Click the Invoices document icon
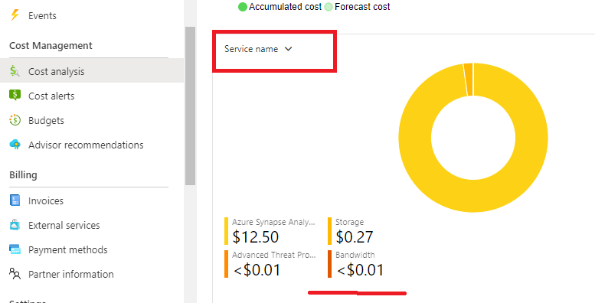 (15, 200)
